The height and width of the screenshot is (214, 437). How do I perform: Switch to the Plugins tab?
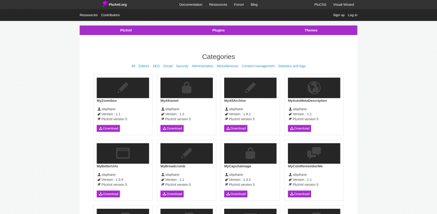pos(218,30)
